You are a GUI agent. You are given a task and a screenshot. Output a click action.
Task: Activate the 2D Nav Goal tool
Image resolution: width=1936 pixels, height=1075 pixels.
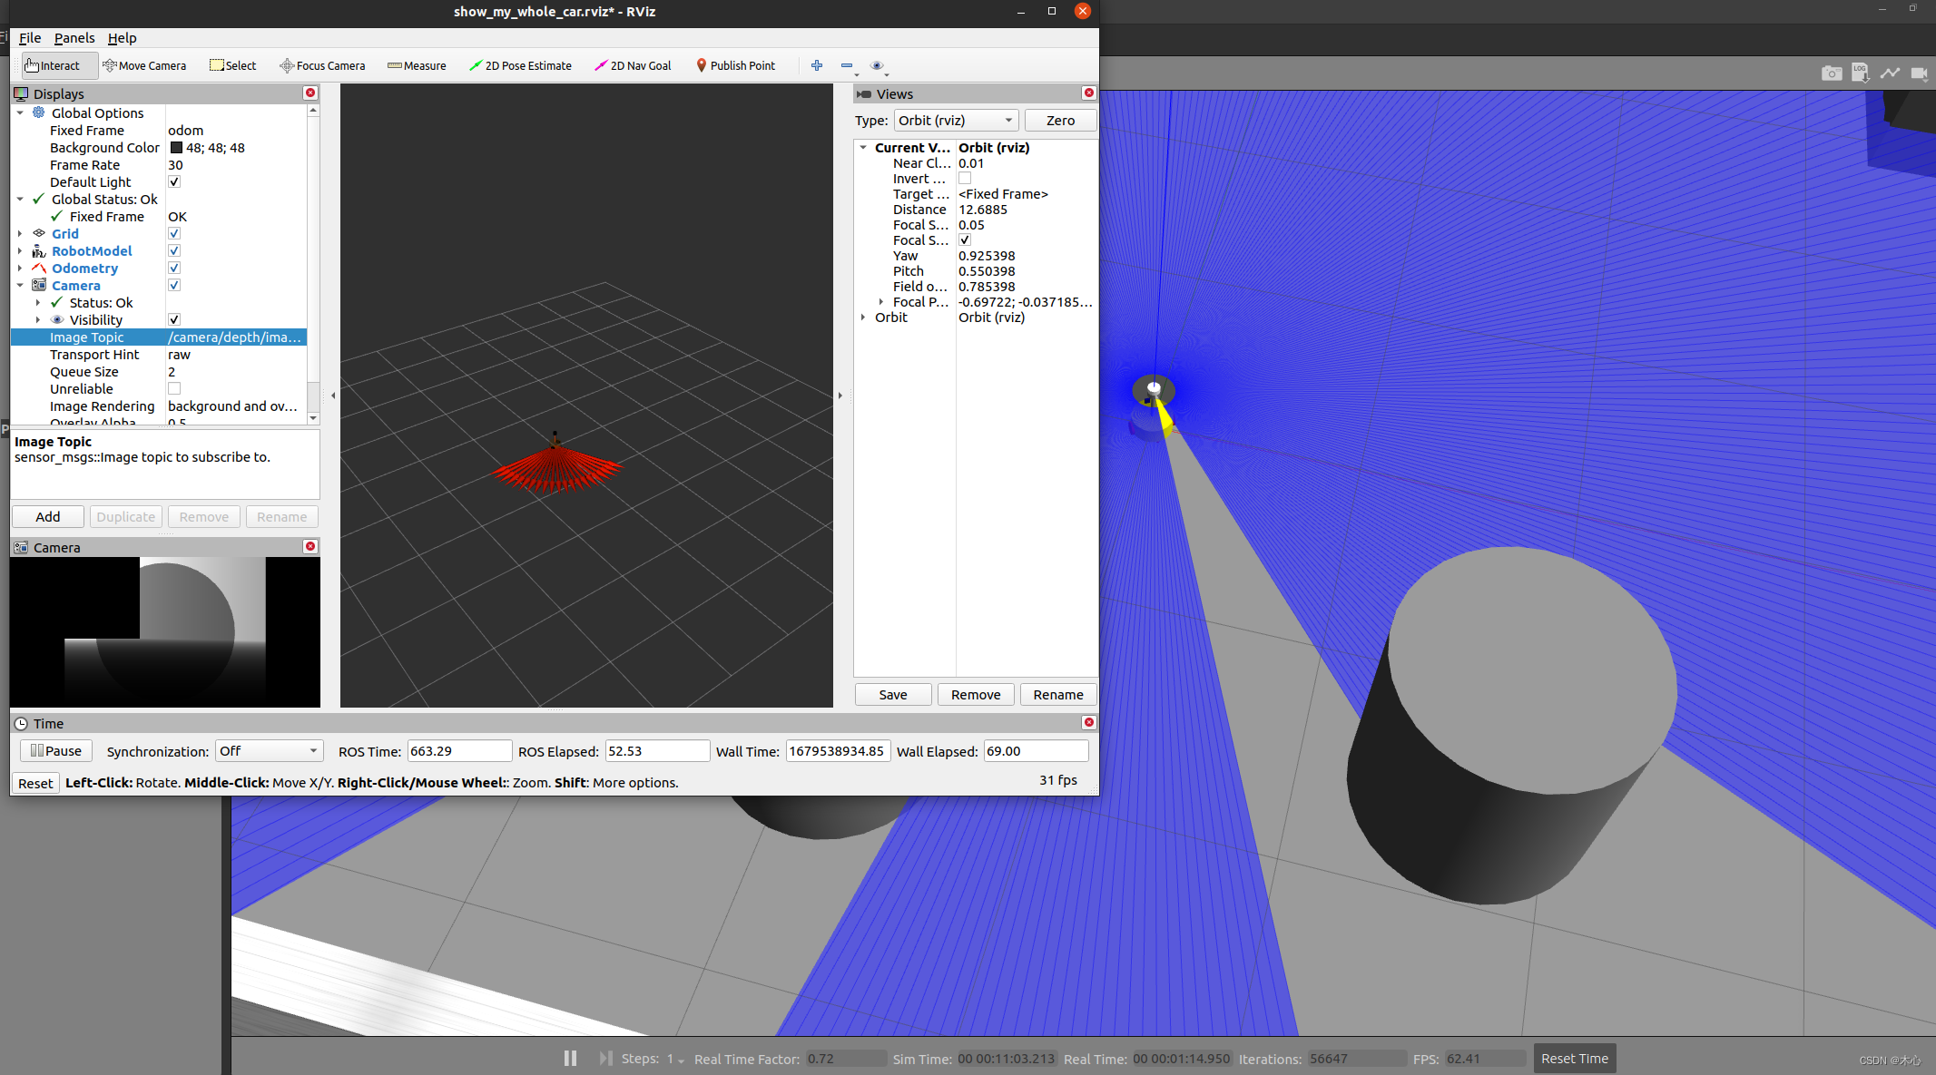pyautogui.click(x=633, y=65)
